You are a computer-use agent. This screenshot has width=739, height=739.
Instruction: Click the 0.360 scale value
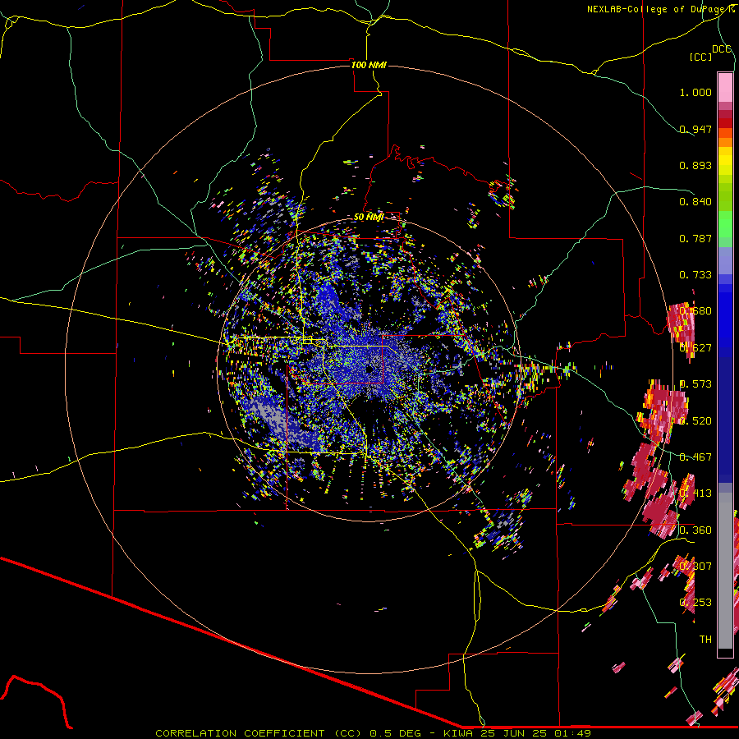[695, 530]
